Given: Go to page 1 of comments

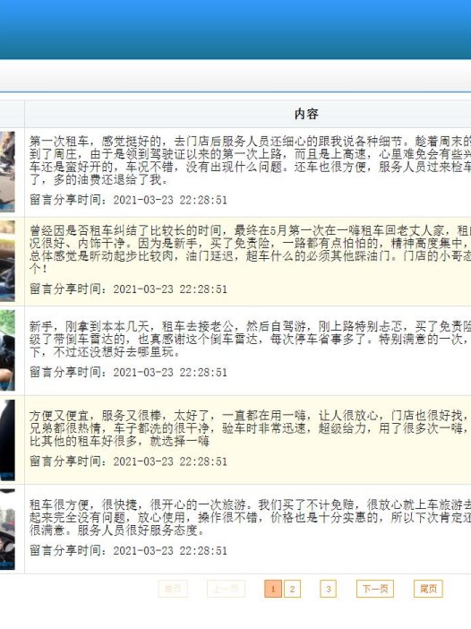Looking at the screenshot, I should [273, 589].
